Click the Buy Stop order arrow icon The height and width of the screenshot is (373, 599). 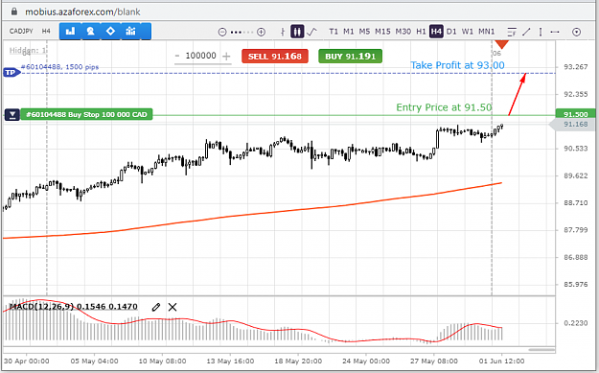coord(12,115)
